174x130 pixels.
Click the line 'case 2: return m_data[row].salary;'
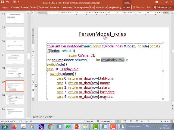(83, 87)
